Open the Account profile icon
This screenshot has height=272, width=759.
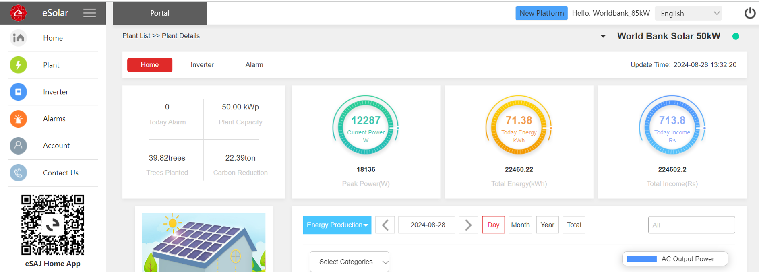18,146
